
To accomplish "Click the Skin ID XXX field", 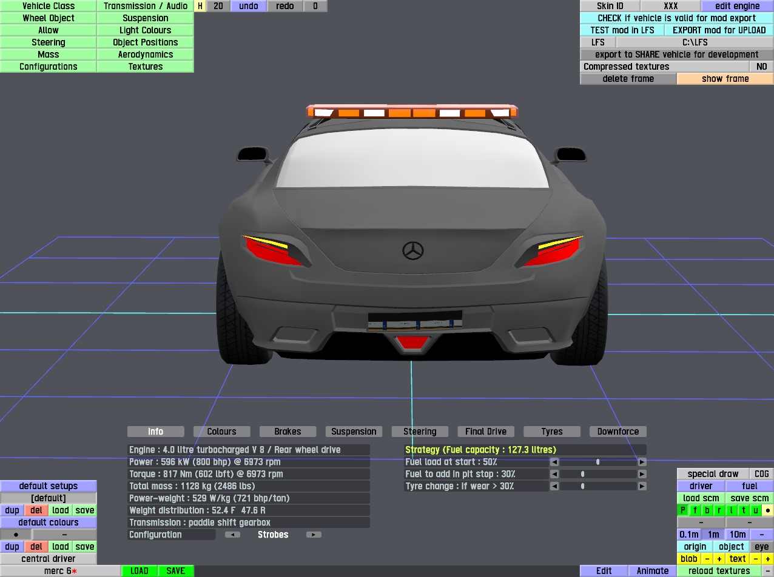I will click(671, 6).
